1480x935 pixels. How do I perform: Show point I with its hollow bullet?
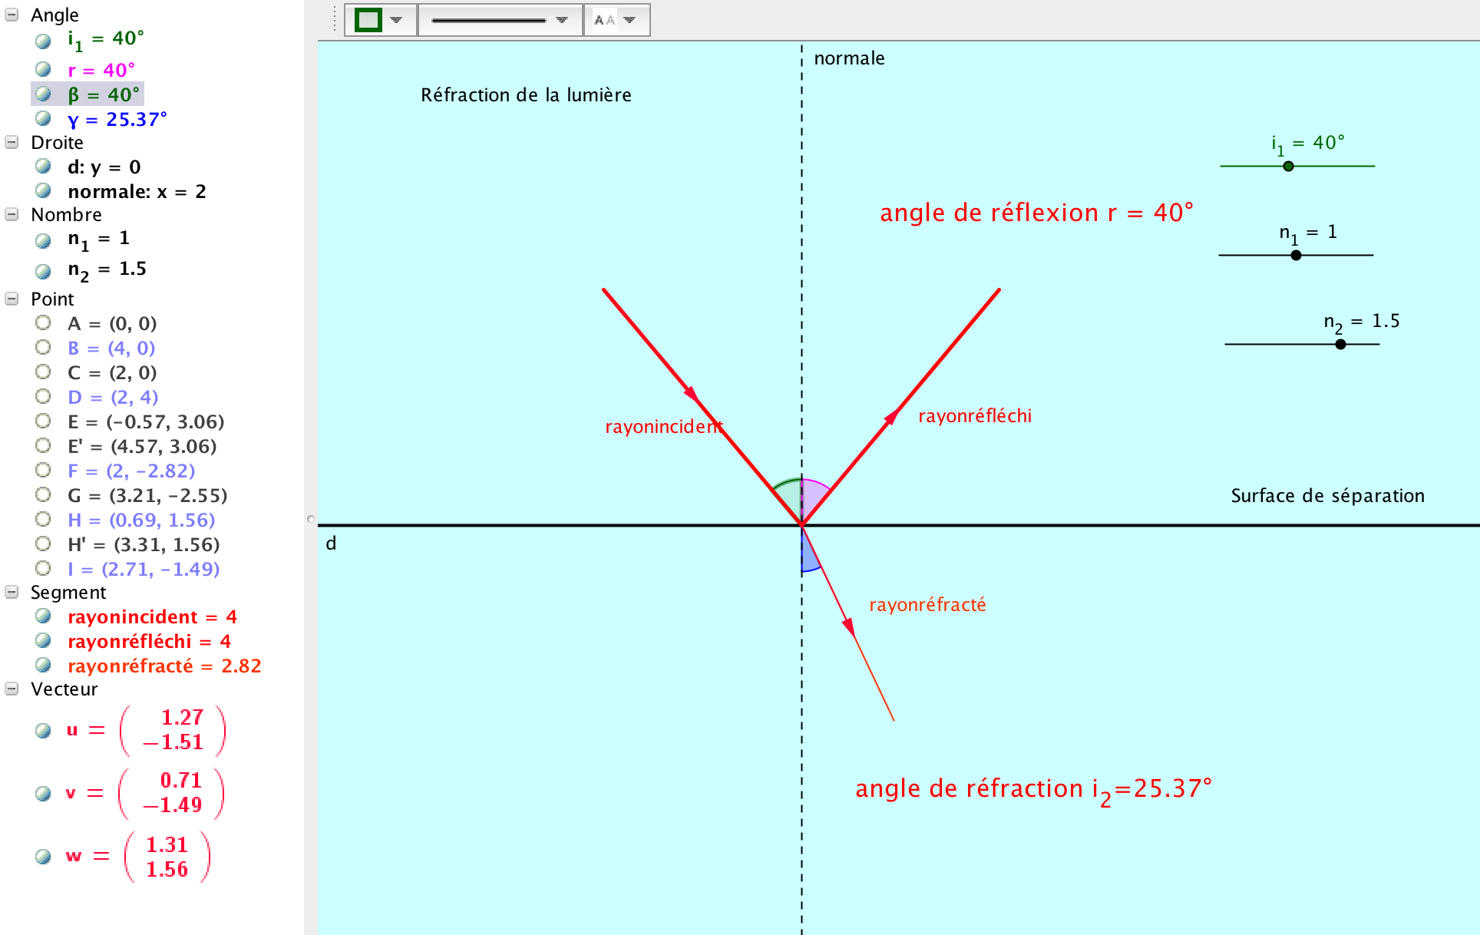point(43,569)
